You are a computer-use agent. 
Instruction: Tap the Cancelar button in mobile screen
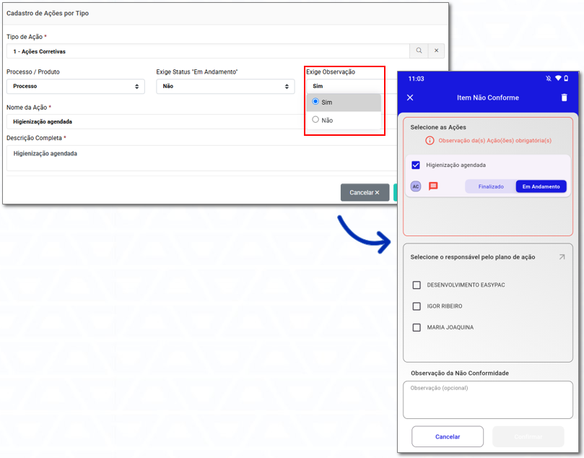tap(448, 436)
